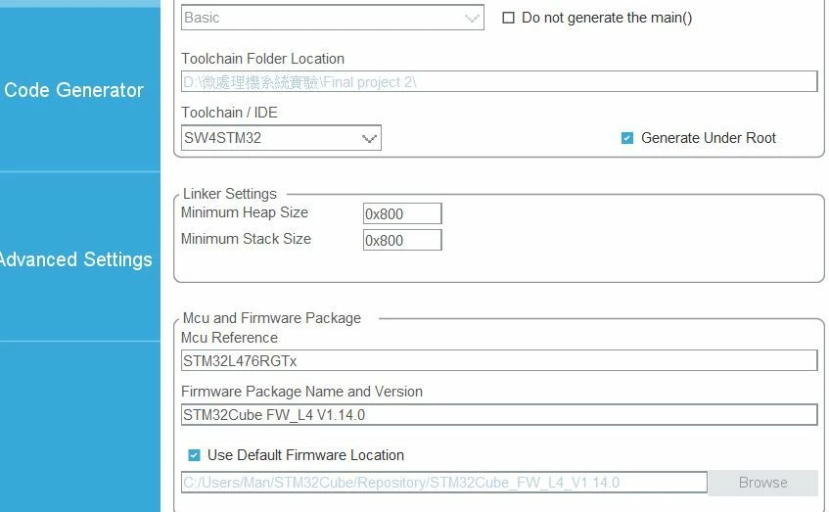Enable Do not generate the main() checkbox

tap(508, 18)
